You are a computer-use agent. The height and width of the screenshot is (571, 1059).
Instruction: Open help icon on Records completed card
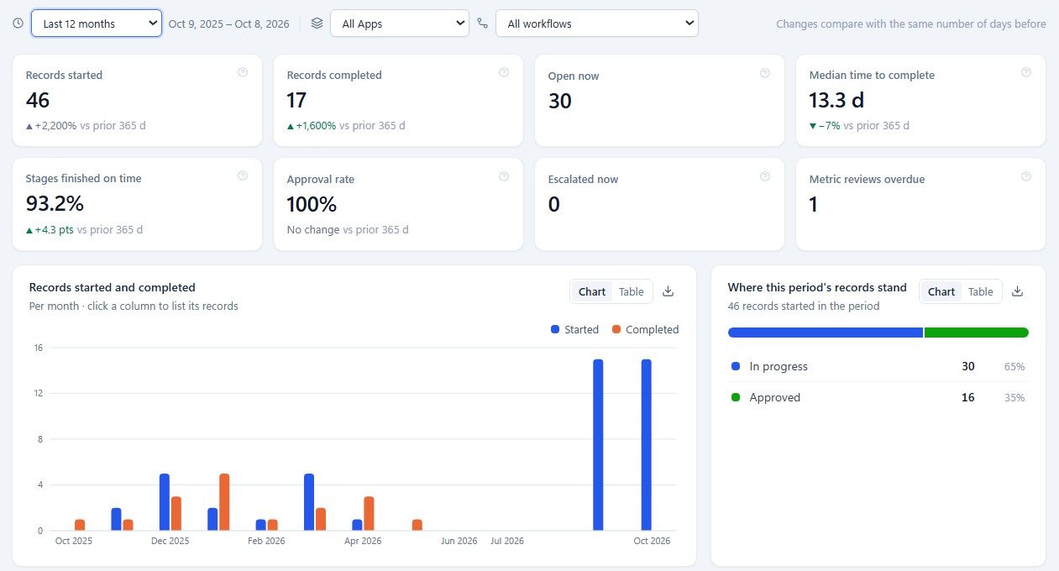(504, 72)
